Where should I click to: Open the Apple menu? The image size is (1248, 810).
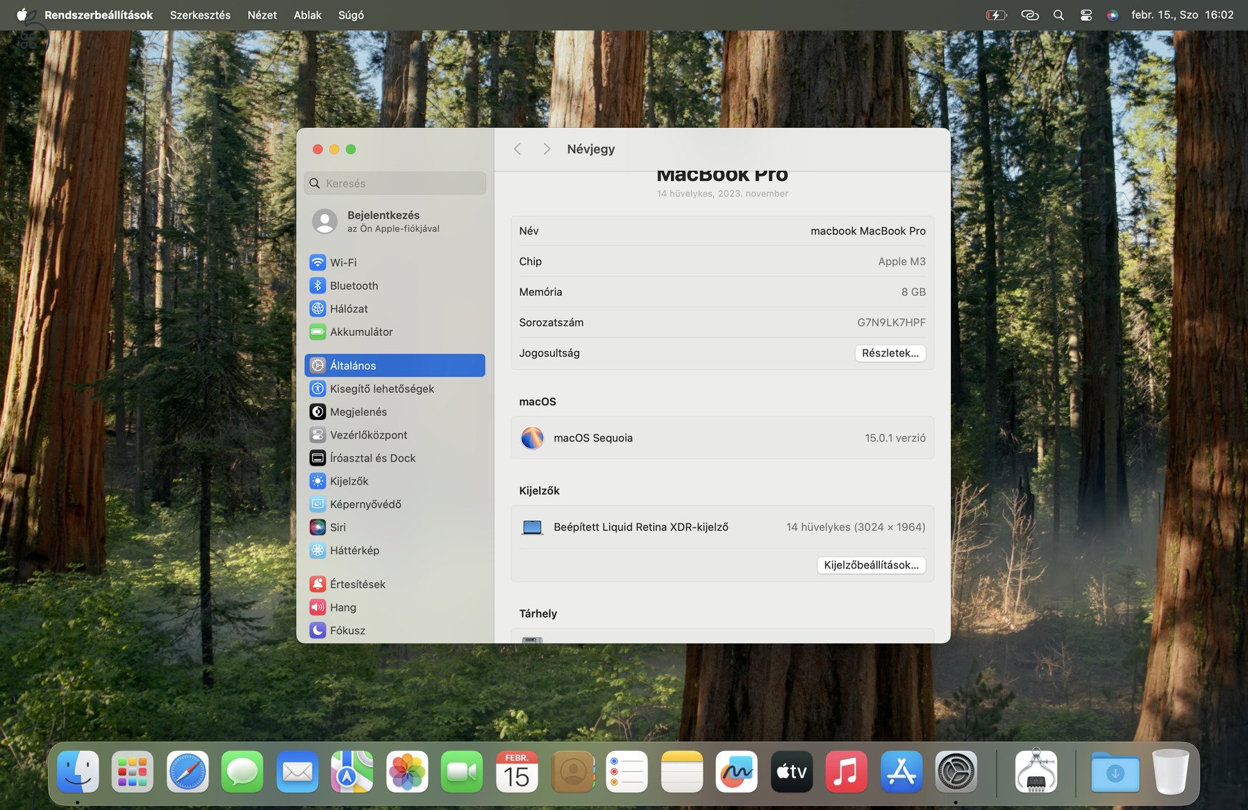[x=22, y=15]
